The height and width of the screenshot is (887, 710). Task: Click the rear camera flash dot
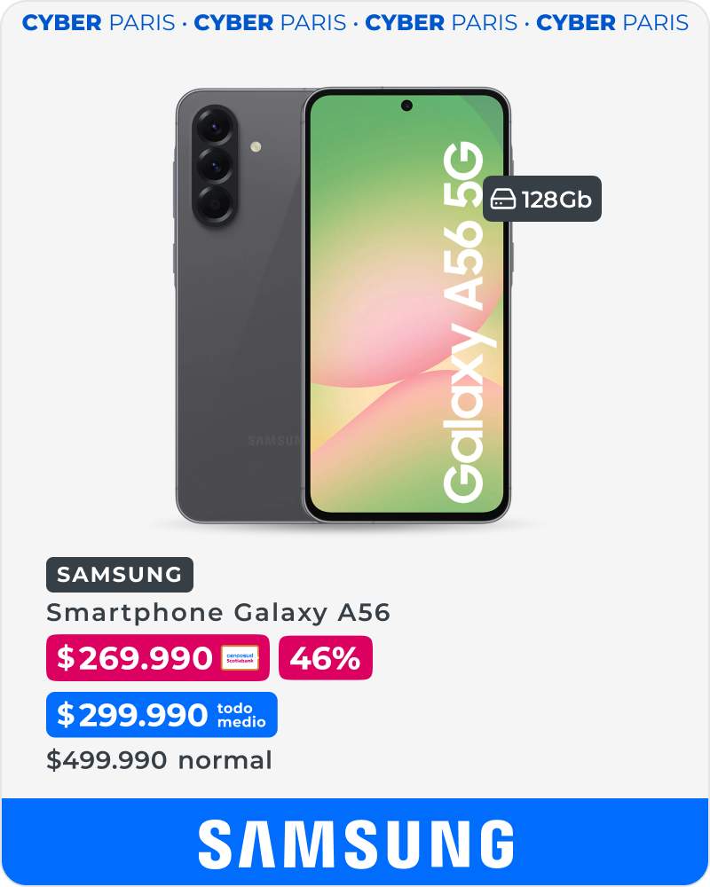tap(256, 146)
